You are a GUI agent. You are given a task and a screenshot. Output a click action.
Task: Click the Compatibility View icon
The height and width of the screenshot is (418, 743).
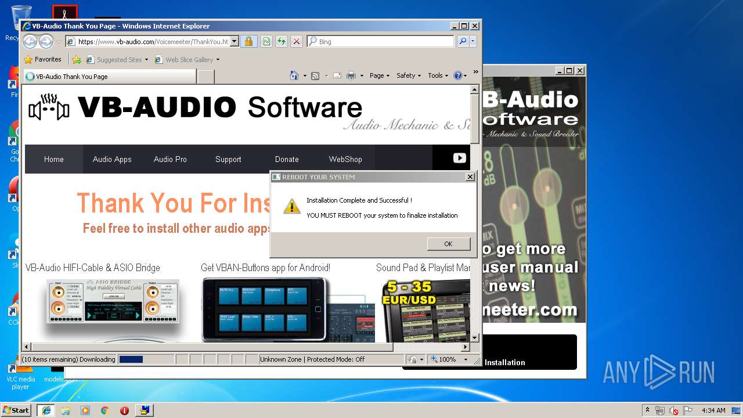tap(266, 41)
